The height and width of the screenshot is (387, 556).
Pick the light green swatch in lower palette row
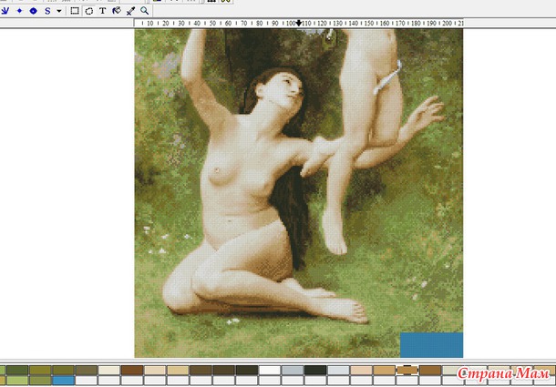click(17, 381)
